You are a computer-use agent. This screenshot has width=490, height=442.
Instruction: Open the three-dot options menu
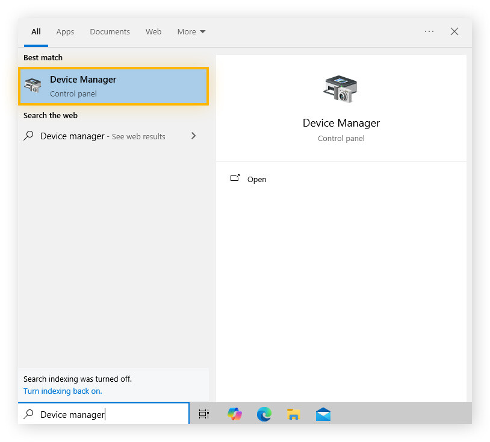429,31
